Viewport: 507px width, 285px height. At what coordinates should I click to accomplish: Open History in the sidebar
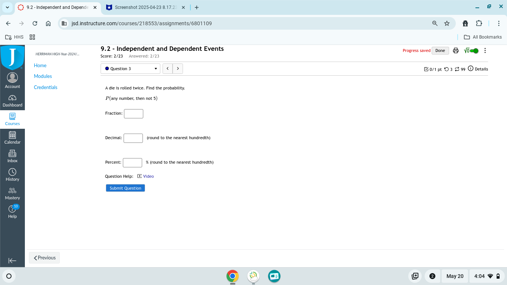(x=12, y=175)
